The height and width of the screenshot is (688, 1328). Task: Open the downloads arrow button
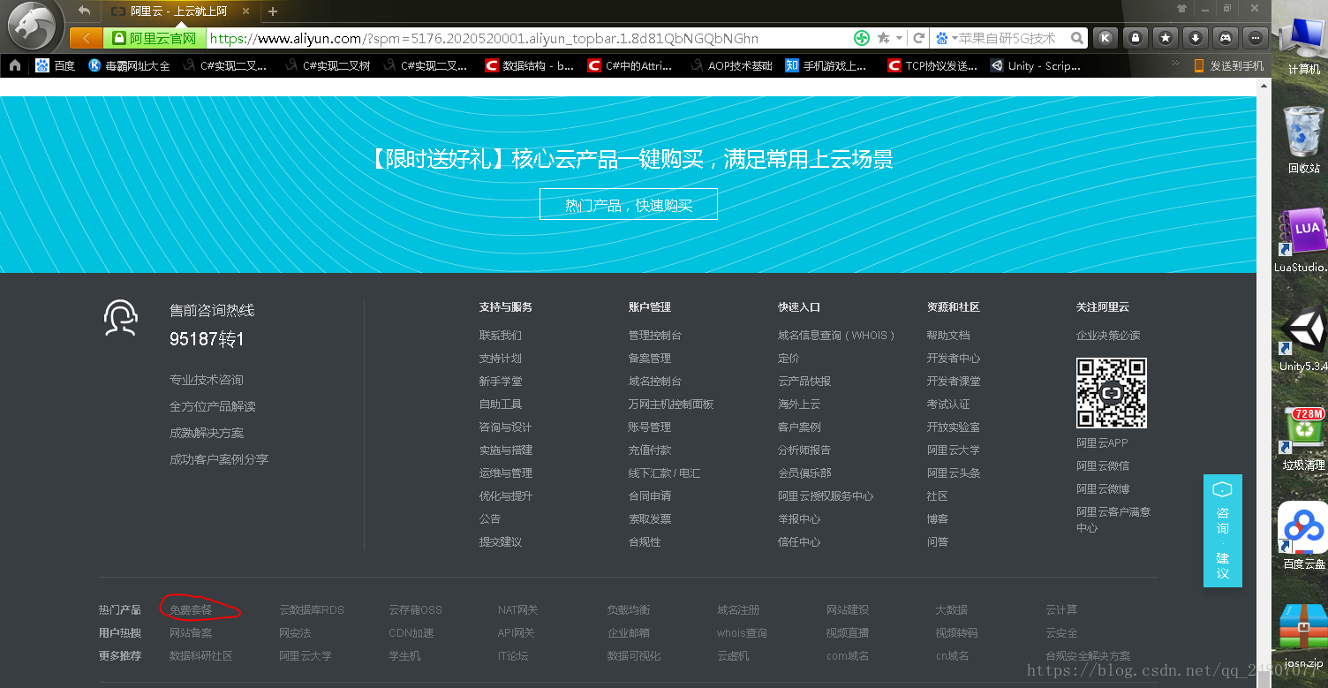click(1195, 38)
